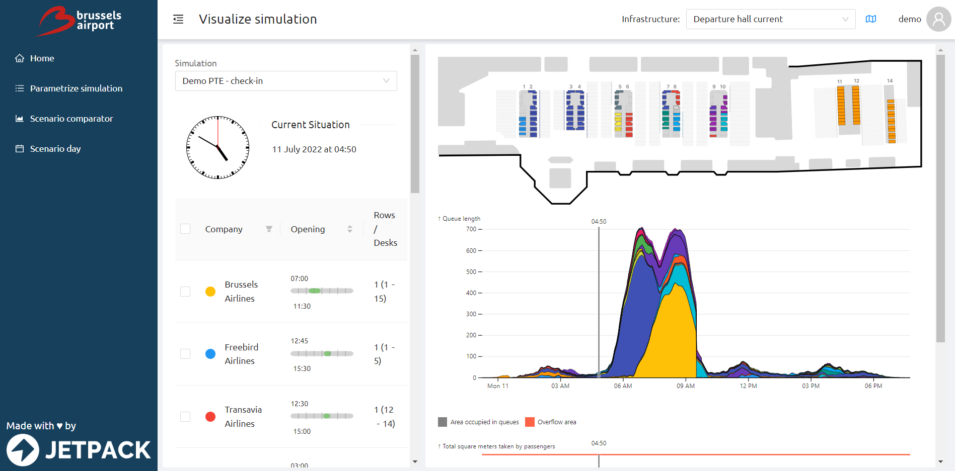
Task: Check the Transavia Airlines row checkbox
Action: [x=185, y=417]
